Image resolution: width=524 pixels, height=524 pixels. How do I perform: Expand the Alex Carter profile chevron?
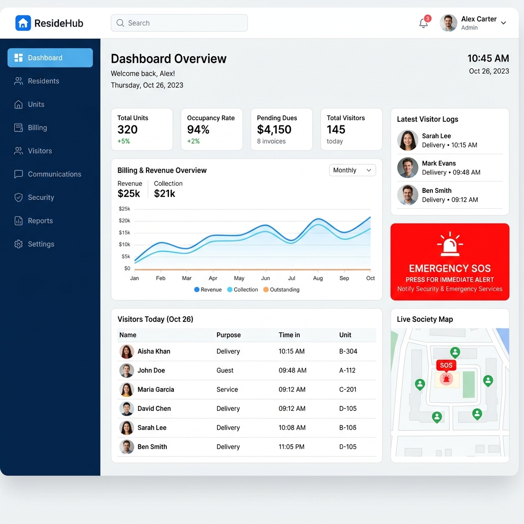pos(504,23)
